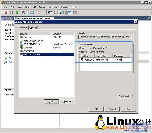Click the Partition column header
The image size is (152, 133).
click(87, 56)
